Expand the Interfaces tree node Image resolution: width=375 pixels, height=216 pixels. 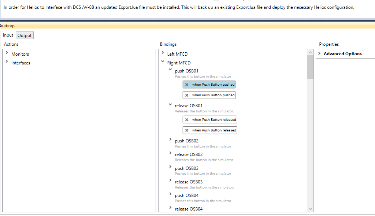7,61
